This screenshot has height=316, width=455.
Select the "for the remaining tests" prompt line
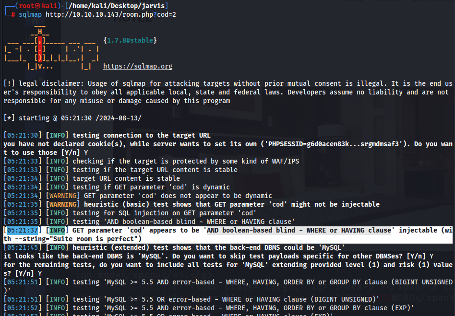pyautogui.click(x=228, y=269)
